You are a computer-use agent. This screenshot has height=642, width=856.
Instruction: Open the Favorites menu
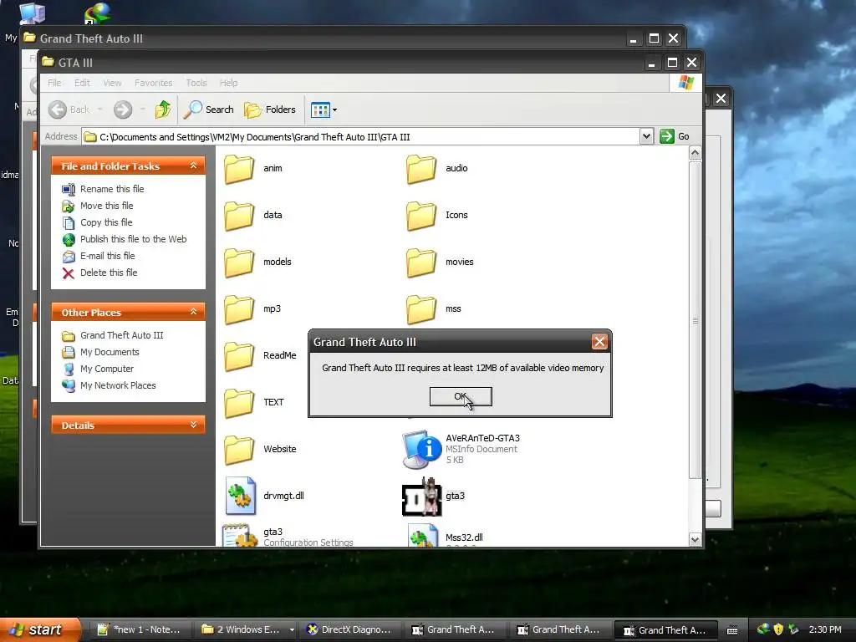(x=154, y=83)
